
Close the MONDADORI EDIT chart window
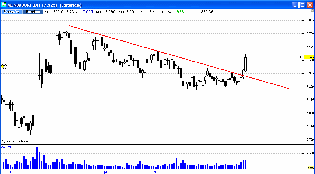tap(310, 5)
